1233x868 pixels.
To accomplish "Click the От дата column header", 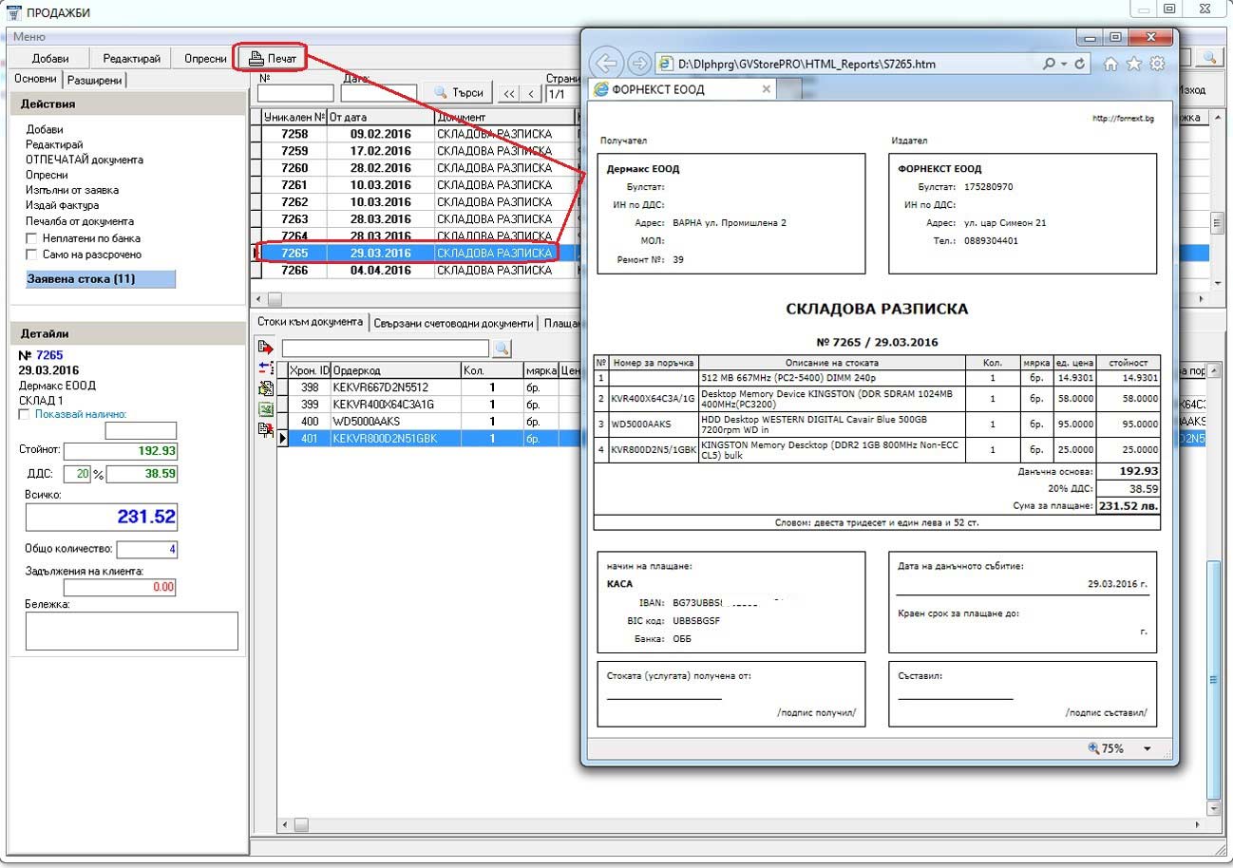I will click(380, 118).
